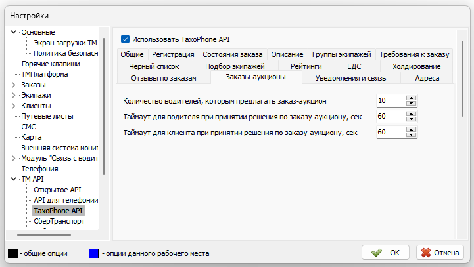The image size is (474, 267).
Task: Open the Уведомления и связь tab
Action: coord(350,78)
